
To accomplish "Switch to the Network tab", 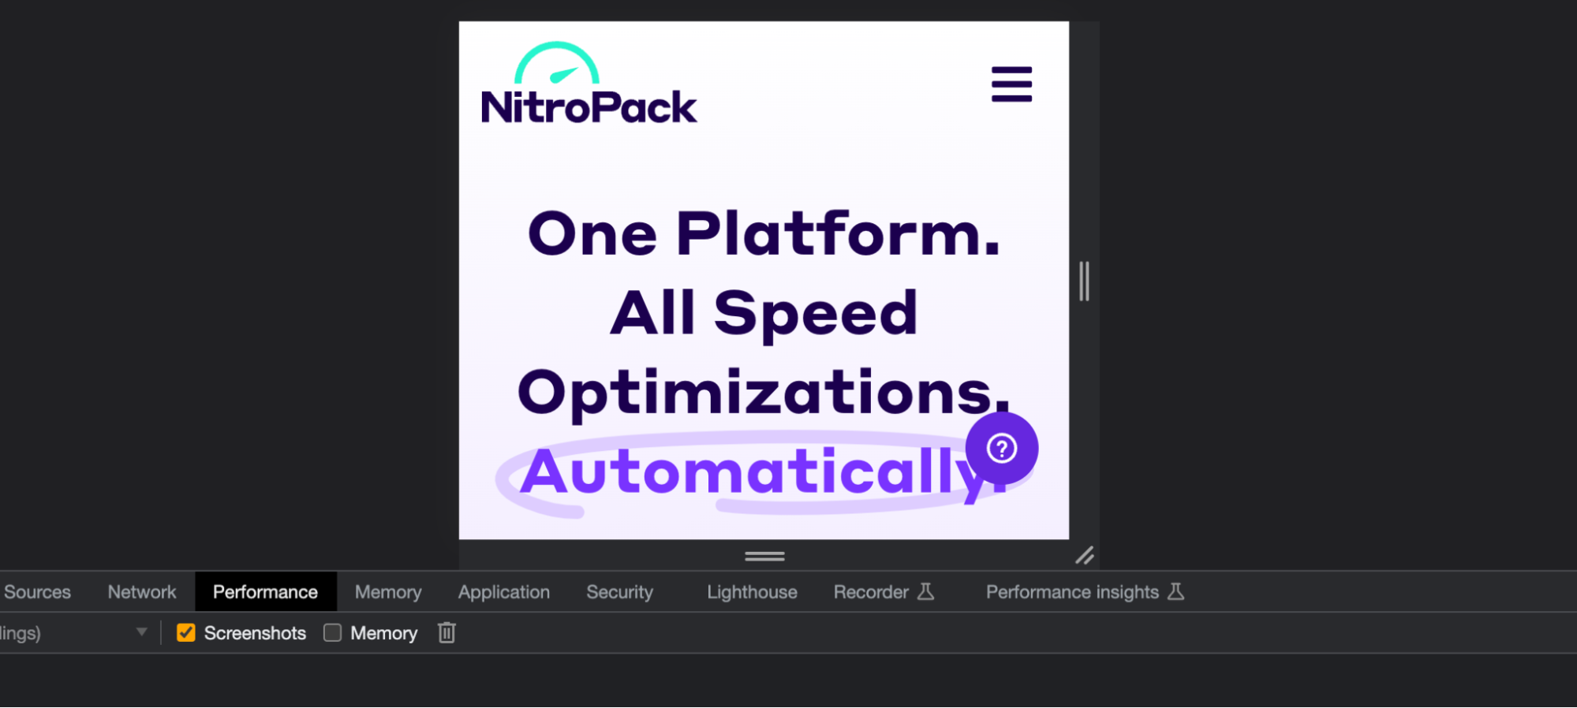I will pos(142,592).
